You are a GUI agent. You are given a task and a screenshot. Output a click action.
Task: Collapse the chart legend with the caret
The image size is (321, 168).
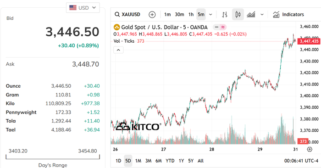click(118, 50)
